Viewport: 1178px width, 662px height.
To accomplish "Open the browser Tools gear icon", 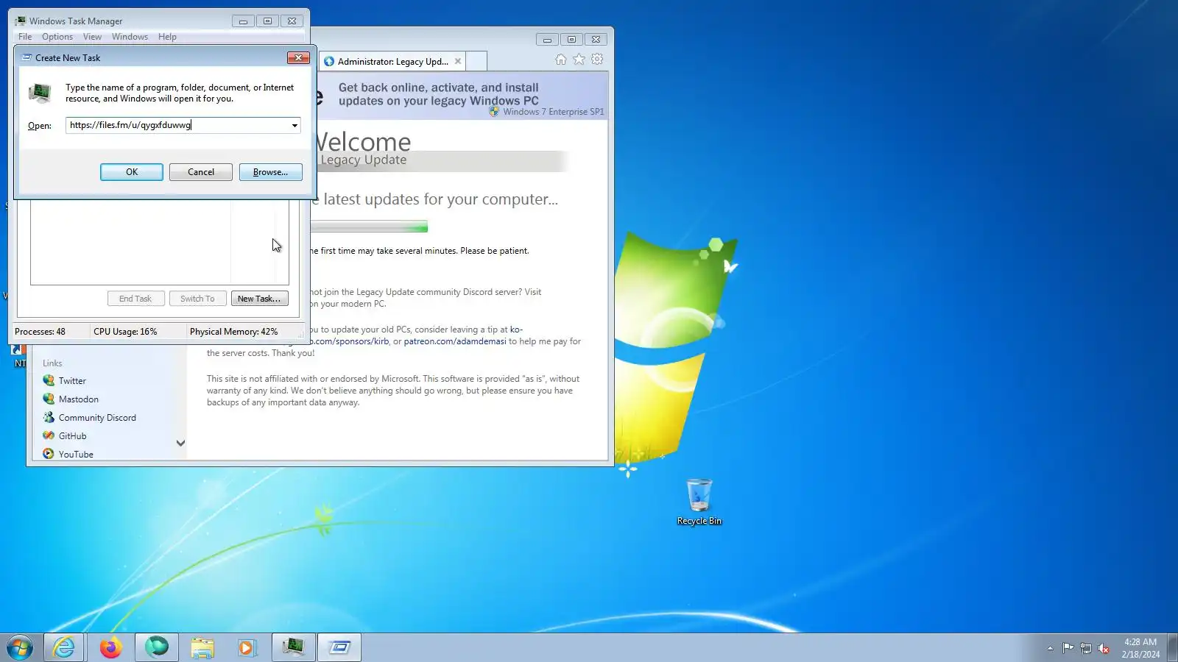I will [x=597, y=60].
